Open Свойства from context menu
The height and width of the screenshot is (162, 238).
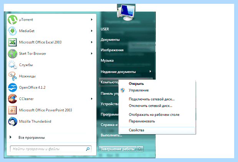tap(157, 130)
